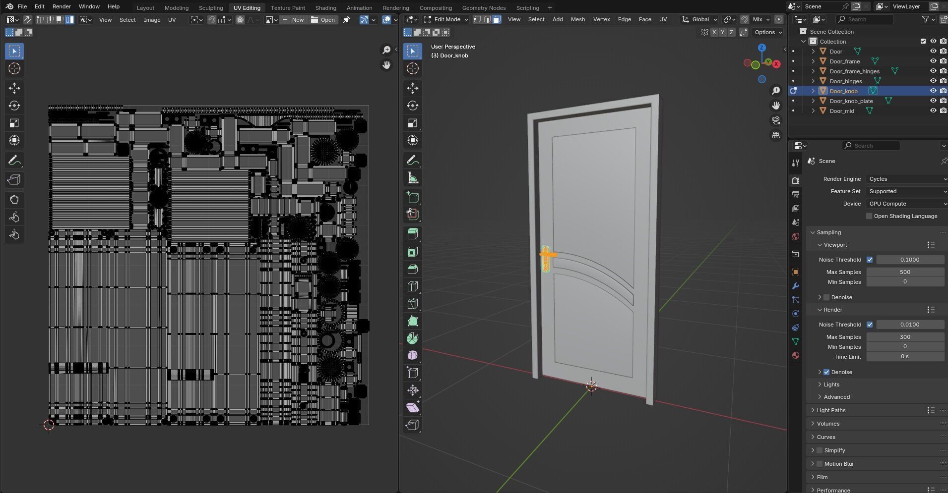Open the Output properties tab
948x493 pixels.
coord(796,195)
